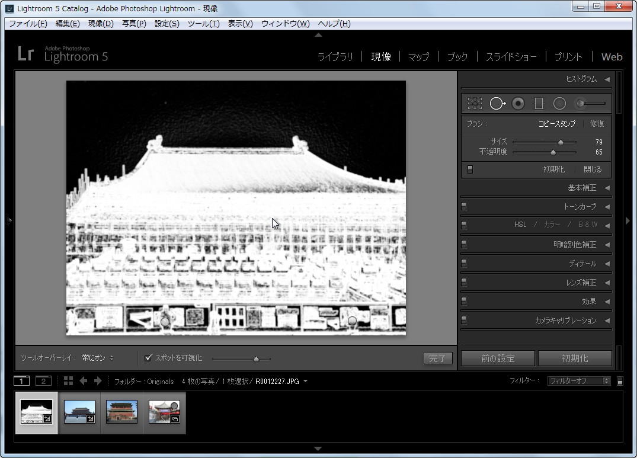Switch to the ライブラリ module
Viewport: 637px width, 458px height.
(335, 57)
